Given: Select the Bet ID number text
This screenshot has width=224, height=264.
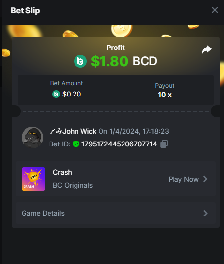Looking at the screenshot, I should [x=119, y=144].
